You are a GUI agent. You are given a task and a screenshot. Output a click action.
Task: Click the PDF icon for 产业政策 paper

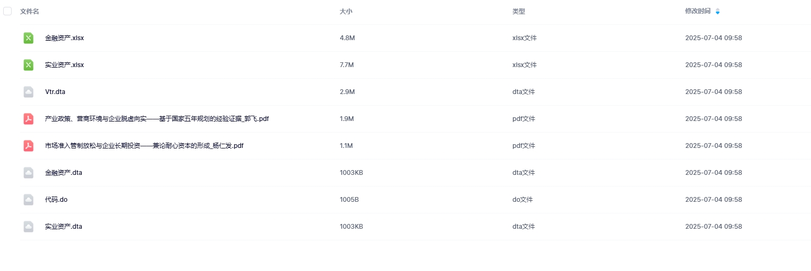pos(29,119)
